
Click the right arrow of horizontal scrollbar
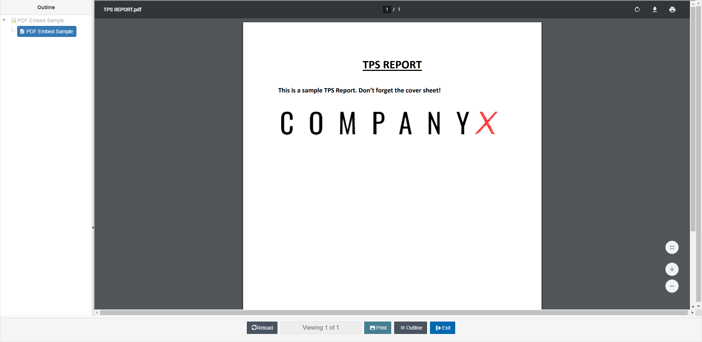(x=692, y=313)
